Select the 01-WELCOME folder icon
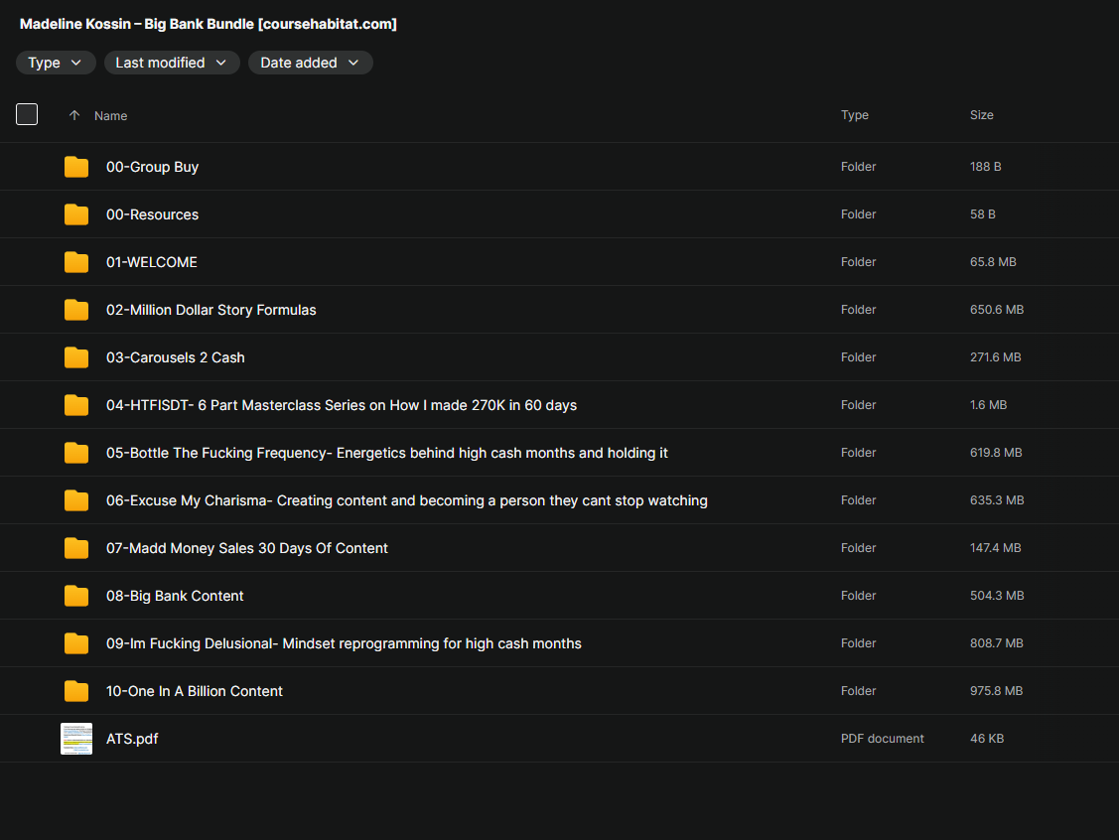Viewport: 1119px width, 840px height. (x=76, y=263)
